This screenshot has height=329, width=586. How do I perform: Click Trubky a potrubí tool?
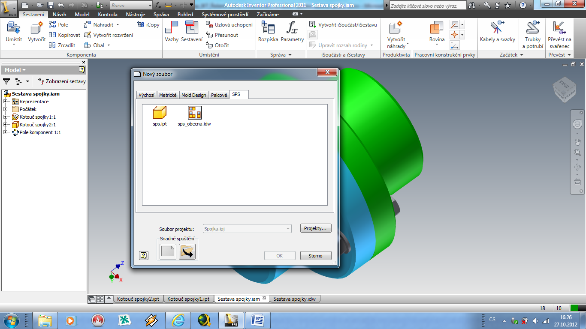(x=533, y=34)
